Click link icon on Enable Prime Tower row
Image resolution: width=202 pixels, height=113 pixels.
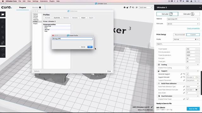pyautogui.click(x=184, y=99)
